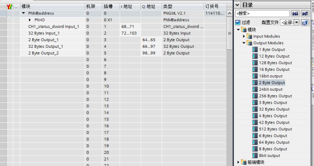314x166 pixels.
Task: Click the 512 Bytes Output module icon
Action: (255, 129)
